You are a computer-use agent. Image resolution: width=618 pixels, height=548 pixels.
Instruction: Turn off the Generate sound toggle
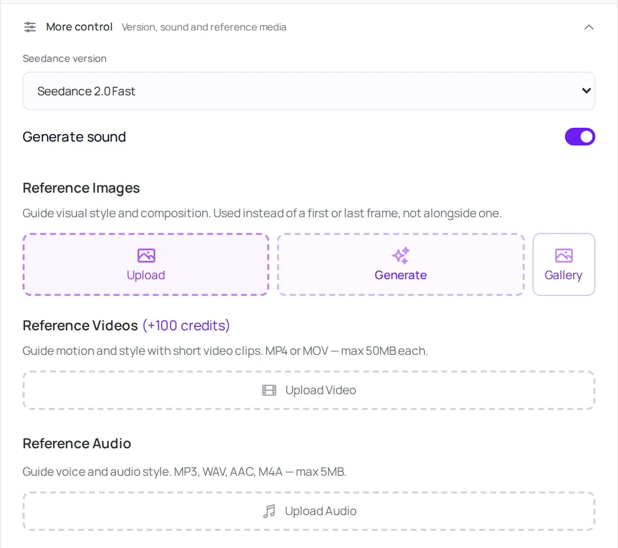pos(580,137)
